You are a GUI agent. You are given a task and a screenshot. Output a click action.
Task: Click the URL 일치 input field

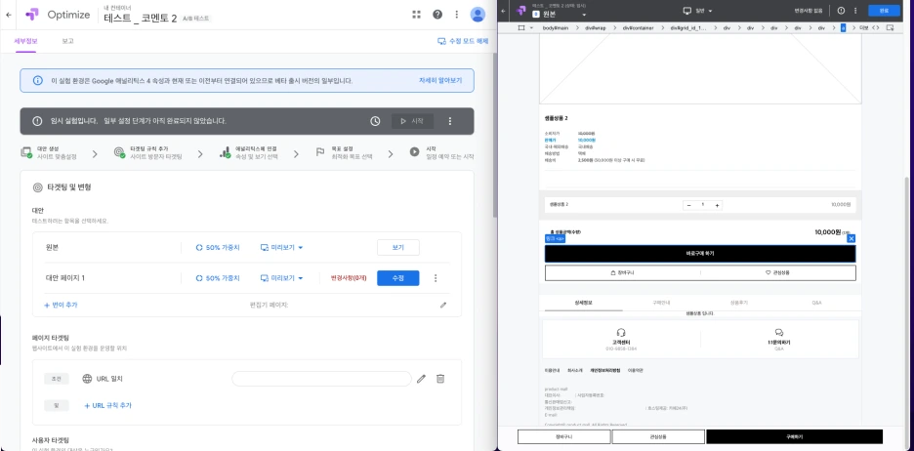(322, 379)
